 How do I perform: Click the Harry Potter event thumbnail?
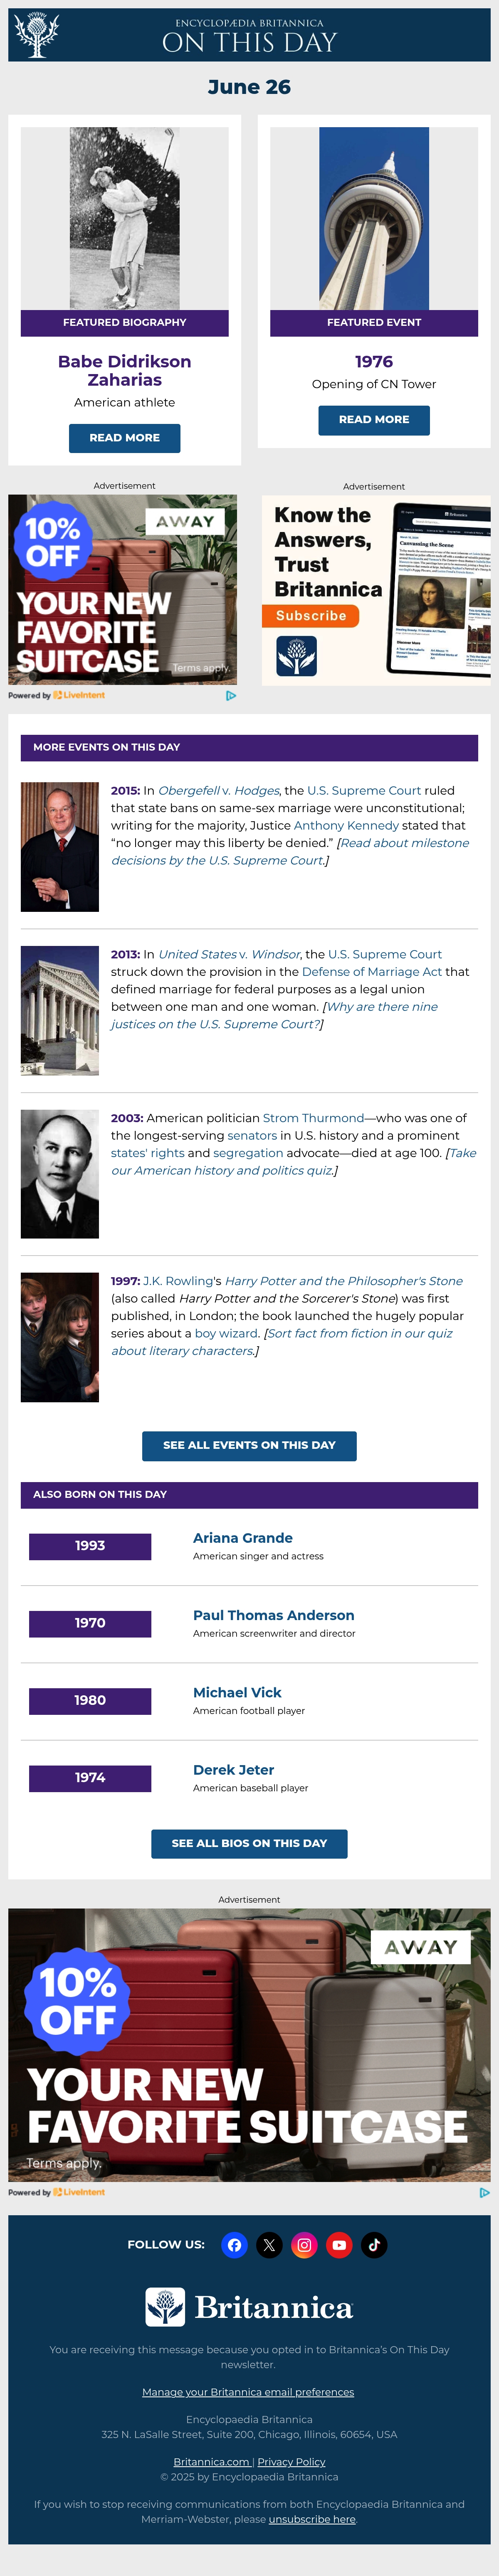tap(60, 1337)
